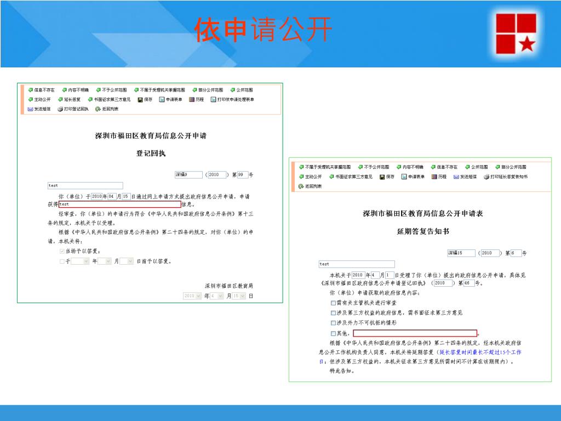Click 公开范围 in 延期答复告知书 toolbar

[x=476, y=167]
